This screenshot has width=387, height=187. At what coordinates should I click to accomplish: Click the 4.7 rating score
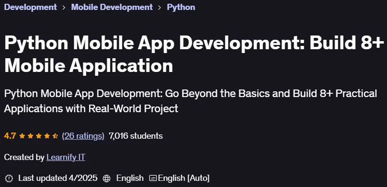(x=10, y=136)
